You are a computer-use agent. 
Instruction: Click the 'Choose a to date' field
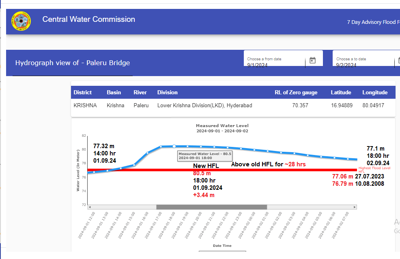(x=363, y=62)
